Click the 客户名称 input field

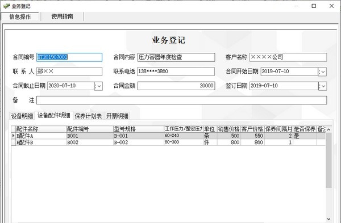pyautogui.click(x=288, y=57)
